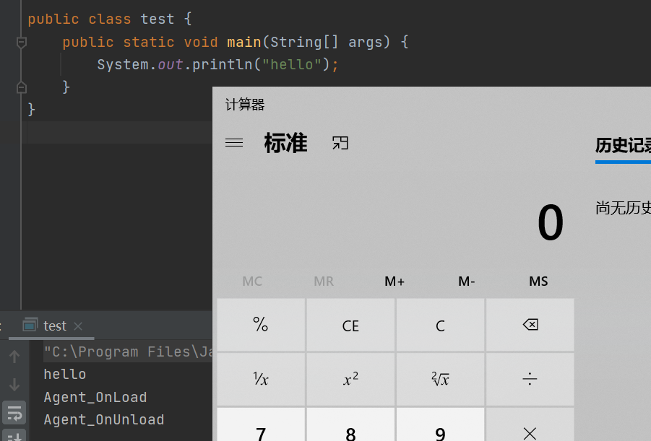Close the test run tab
651x441 pixels.
pos(78,326)
